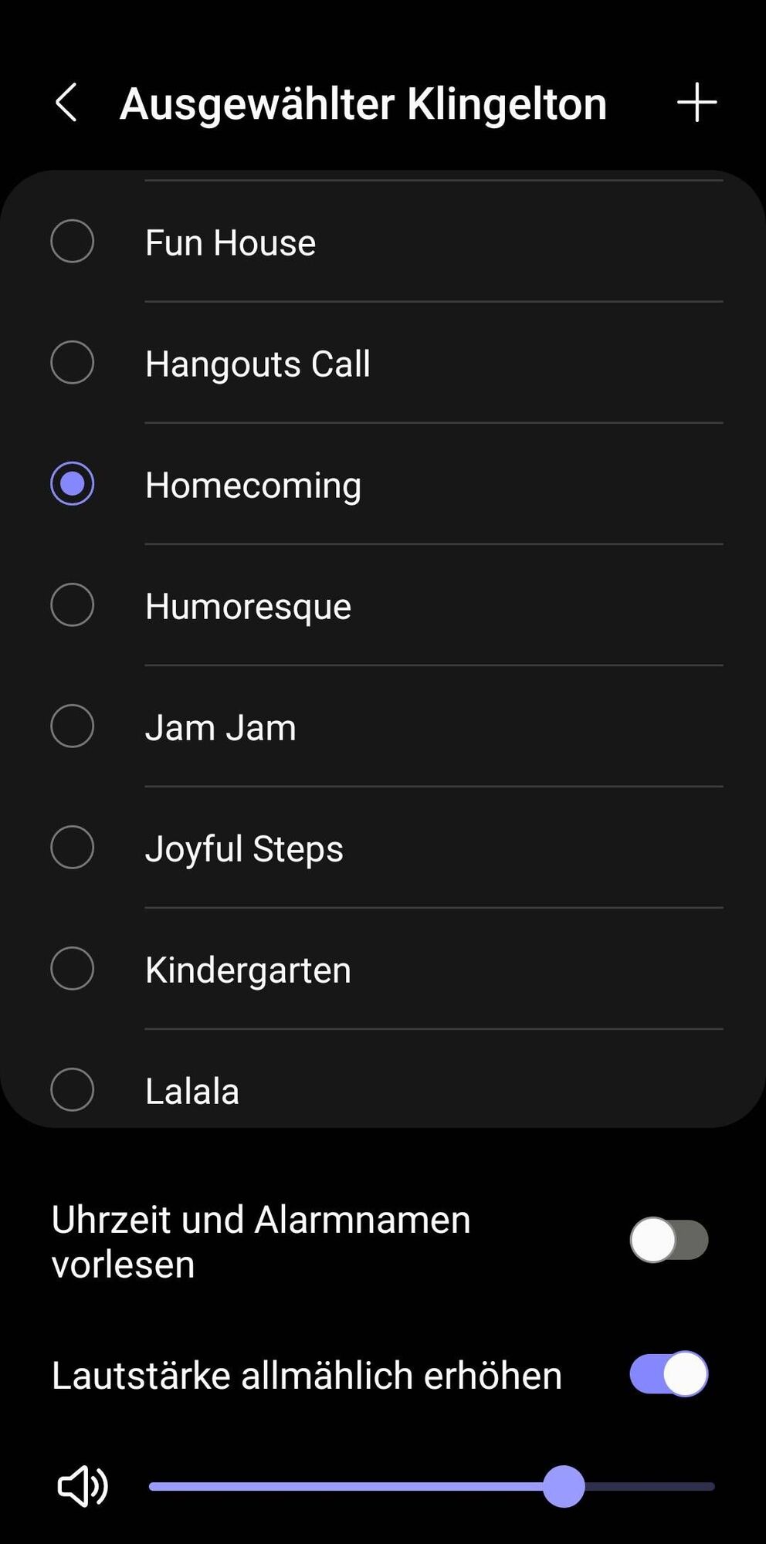This screenshot has height=1544, width=766.
Task: Click the alarm volume slider handle
Action: point(564,1486)
